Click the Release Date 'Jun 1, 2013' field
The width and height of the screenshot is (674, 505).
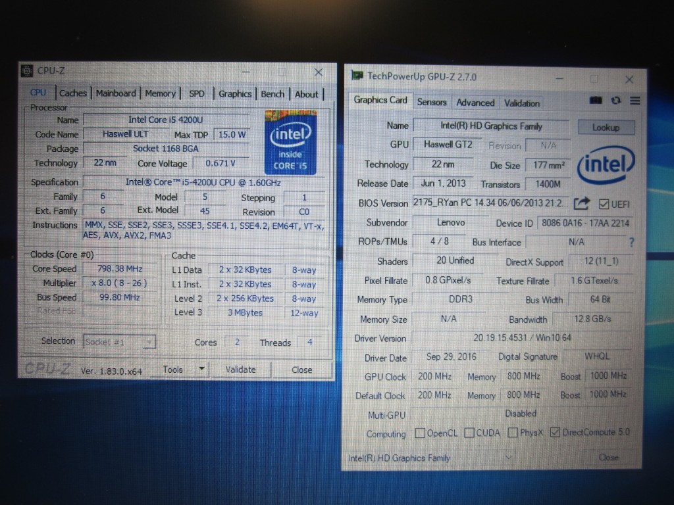[x=443, y=183]
